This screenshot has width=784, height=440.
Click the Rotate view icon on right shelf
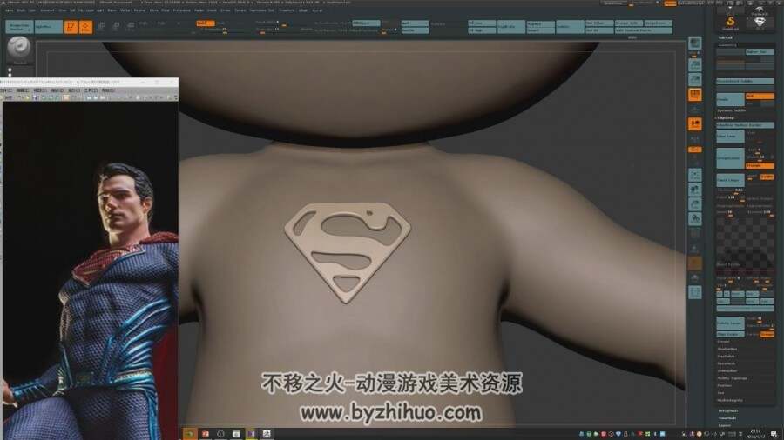tap(695, 218)
